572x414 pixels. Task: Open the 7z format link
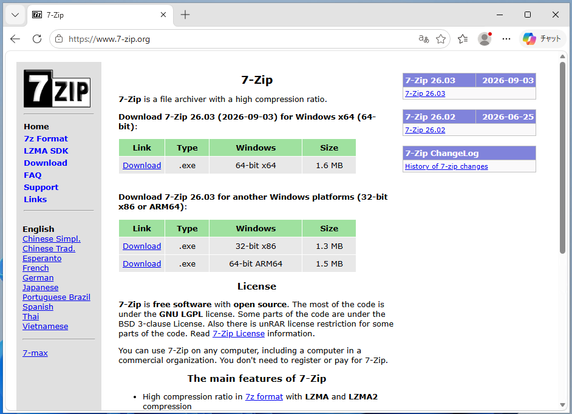264,397
